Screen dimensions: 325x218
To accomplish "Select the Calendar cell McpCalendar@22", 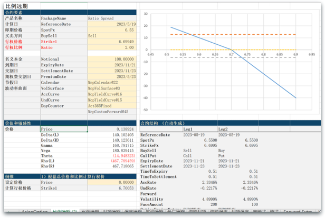I will 111,83.
